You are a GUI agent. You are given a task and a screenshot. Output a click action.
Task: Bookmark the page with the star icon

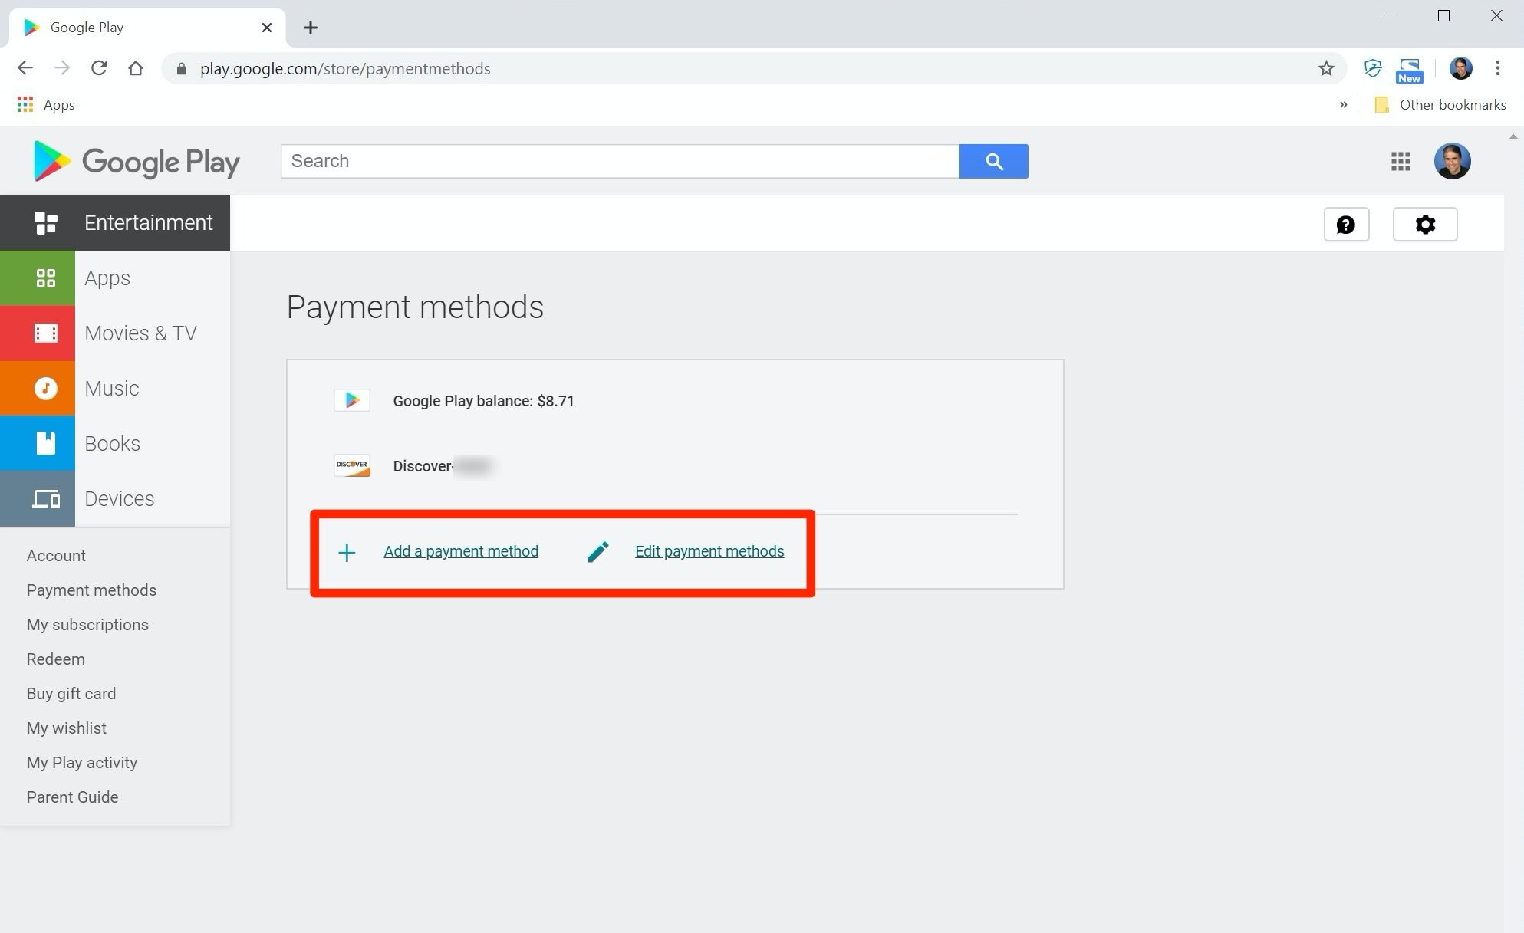coord(1326,68)
